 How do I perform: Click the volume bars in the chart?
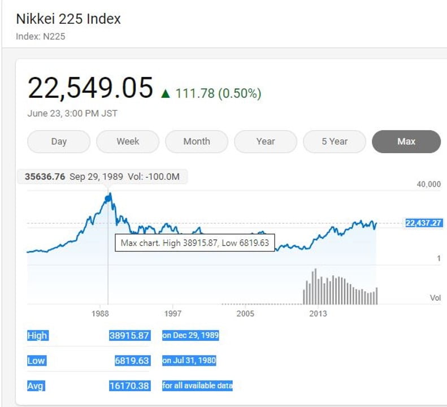pyautogui.click(x=339, y=288)
